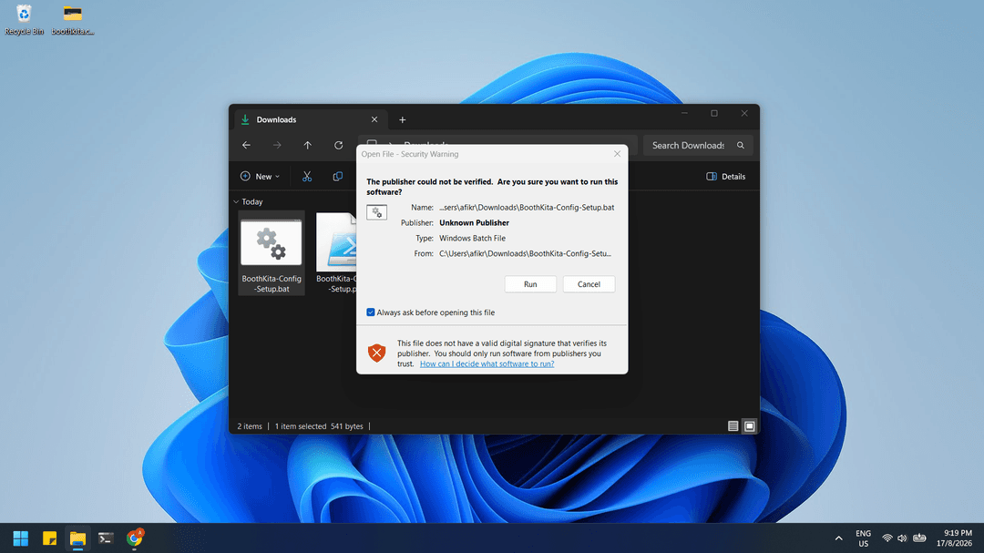The image size is (984, 553).
Task: Open the New dropdown menu
Action: 260,177
